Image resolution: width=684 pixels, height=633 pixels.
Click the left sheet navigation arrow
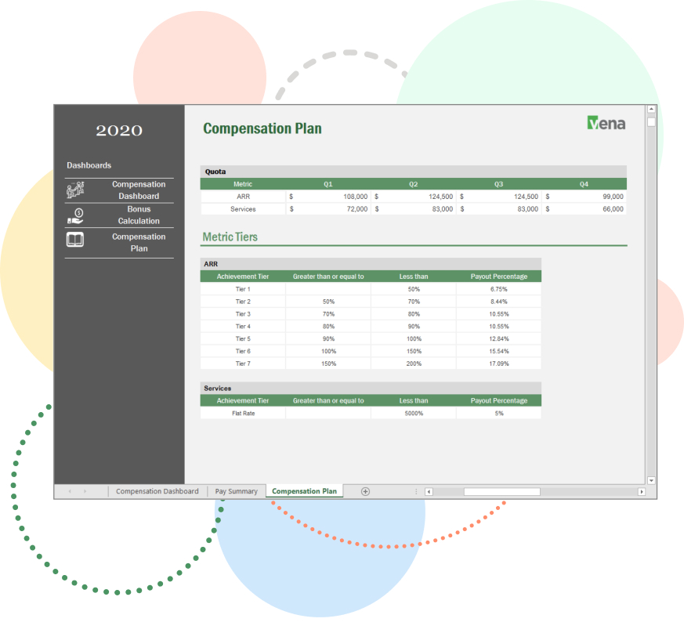pyautogui.click(x=72, y=490)
